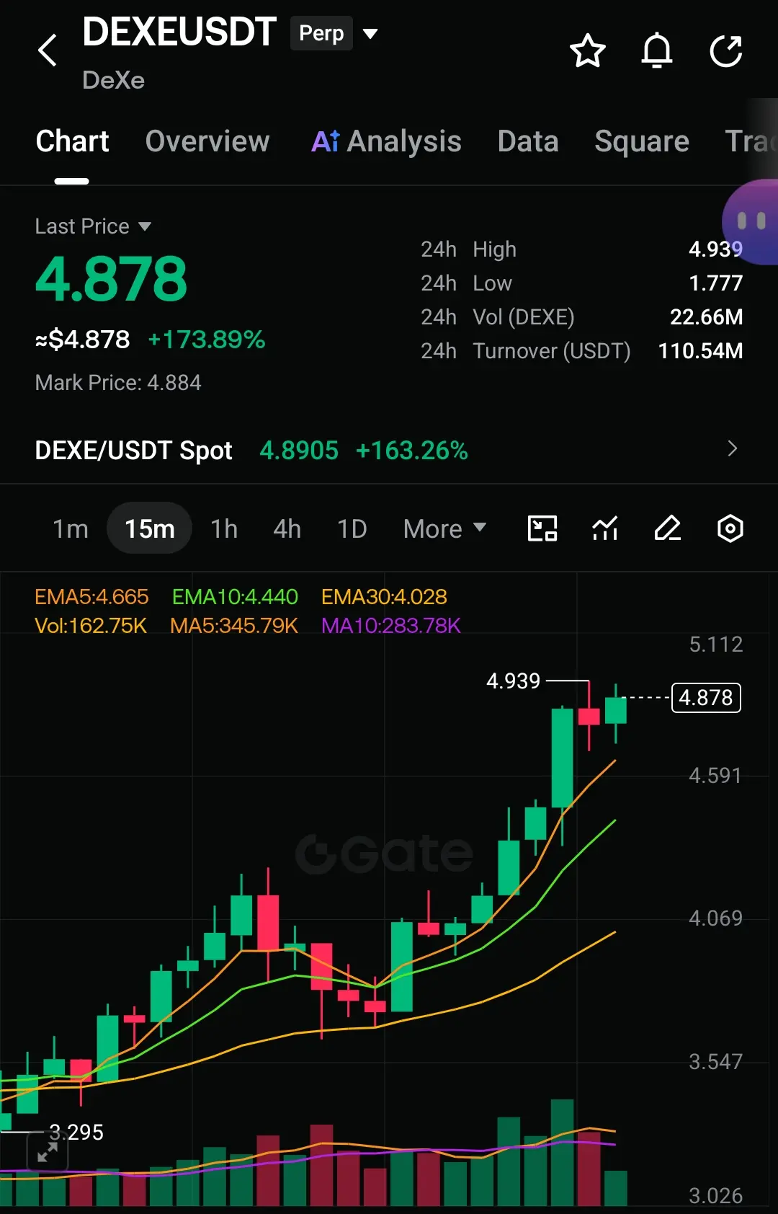Open the floating purple assistant bubble

pyautogui.click(x=751, y=221)
